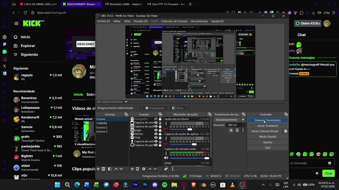Adjust Audio del escritorio volume slider
The height and width of the screenshot is (190, 339).
pyautogui.click(x=189, y=129)
